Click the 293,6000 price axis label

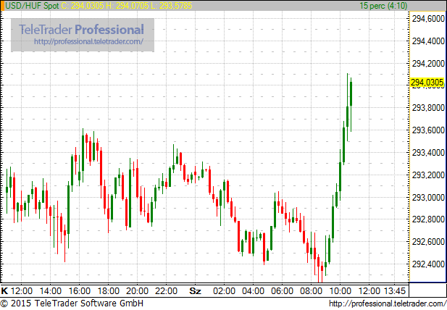pyautogui.click(x=428, y=130)
